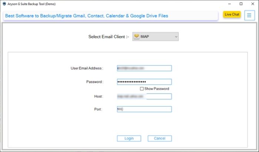Focus the User Email Address field

coord(144,68)
